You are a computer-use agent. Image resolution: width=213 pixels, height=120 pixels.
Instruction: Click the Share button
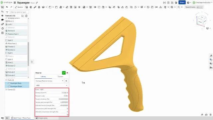[x=182, y=2]
